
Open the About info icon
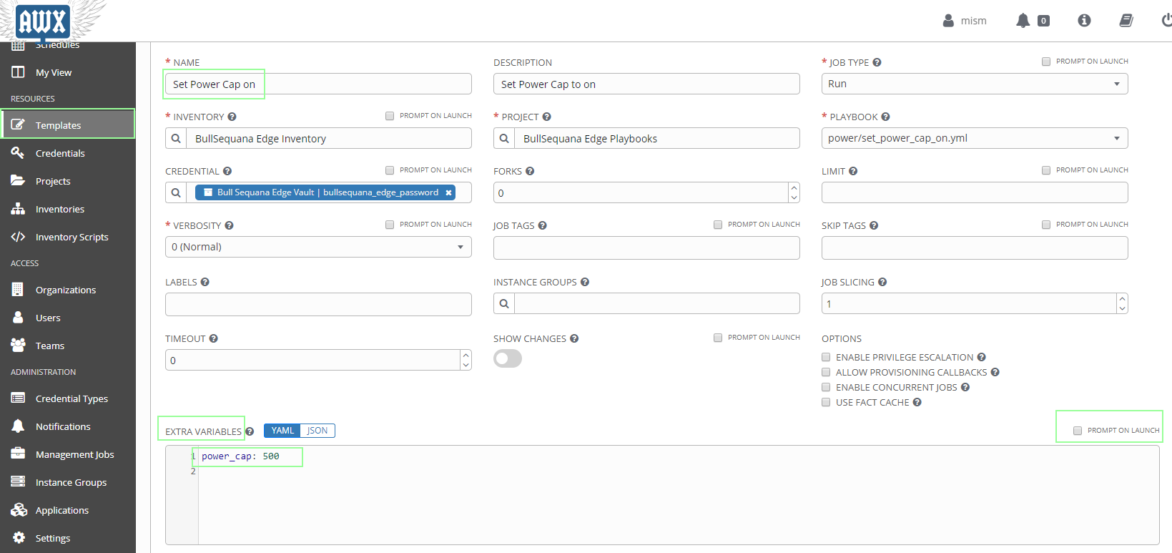pos(1084,21)
